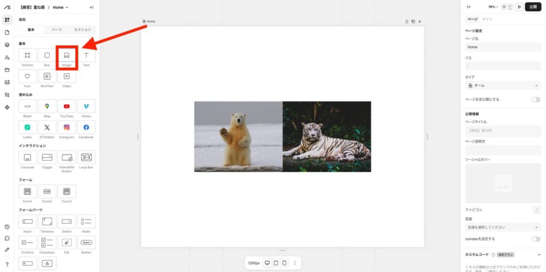
Task: Pick the Carousel interaction element
Action: pos(28,158)
